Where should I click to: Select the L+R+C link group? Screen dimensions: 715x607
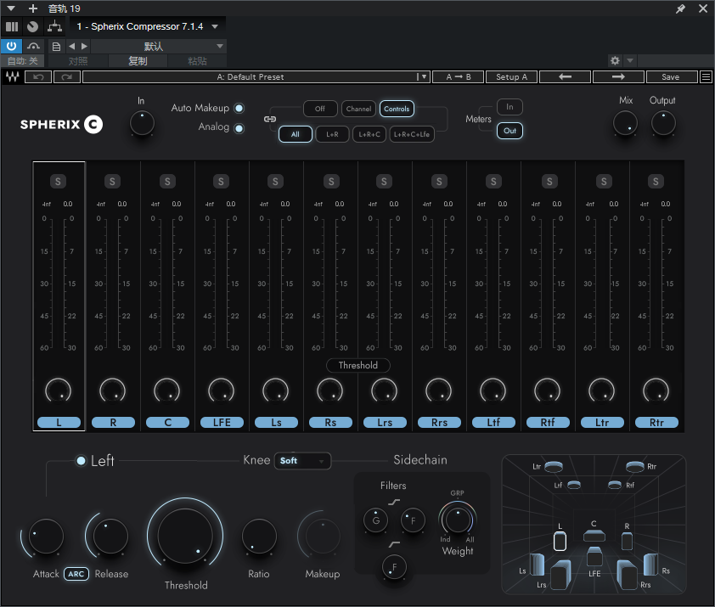pyautogui.click(x=369, y=134)
